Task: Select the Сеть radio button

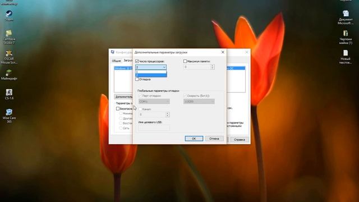Action: tap(121, 128)
